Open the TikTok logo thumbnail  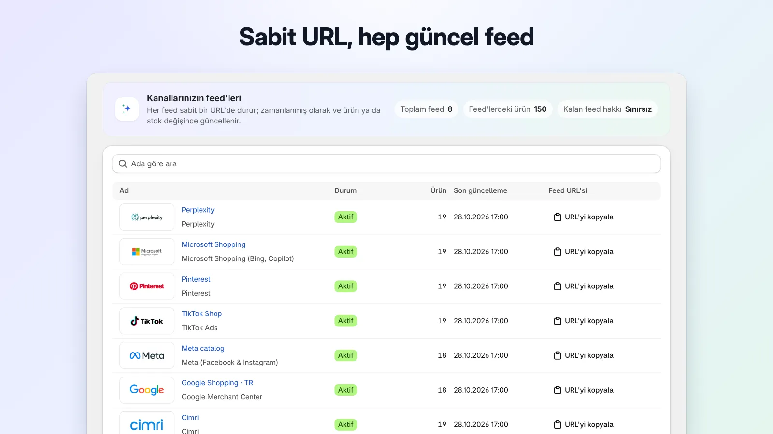(x=147, y=321)
